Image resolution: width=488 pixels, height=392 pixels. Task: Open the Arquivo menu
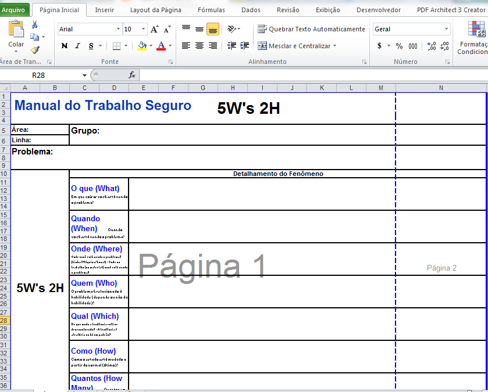15,9
